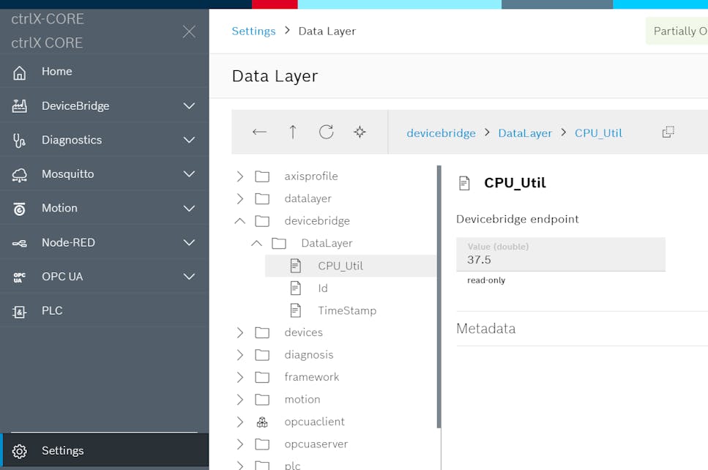Click the Settings breadcrumb link
The width and height of the screenshot is (708, 470).
pyautogui.click(x=253, y=31)
